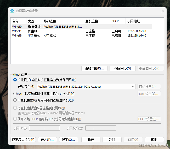Select NAT 模式 radio option

coord(15,94)
